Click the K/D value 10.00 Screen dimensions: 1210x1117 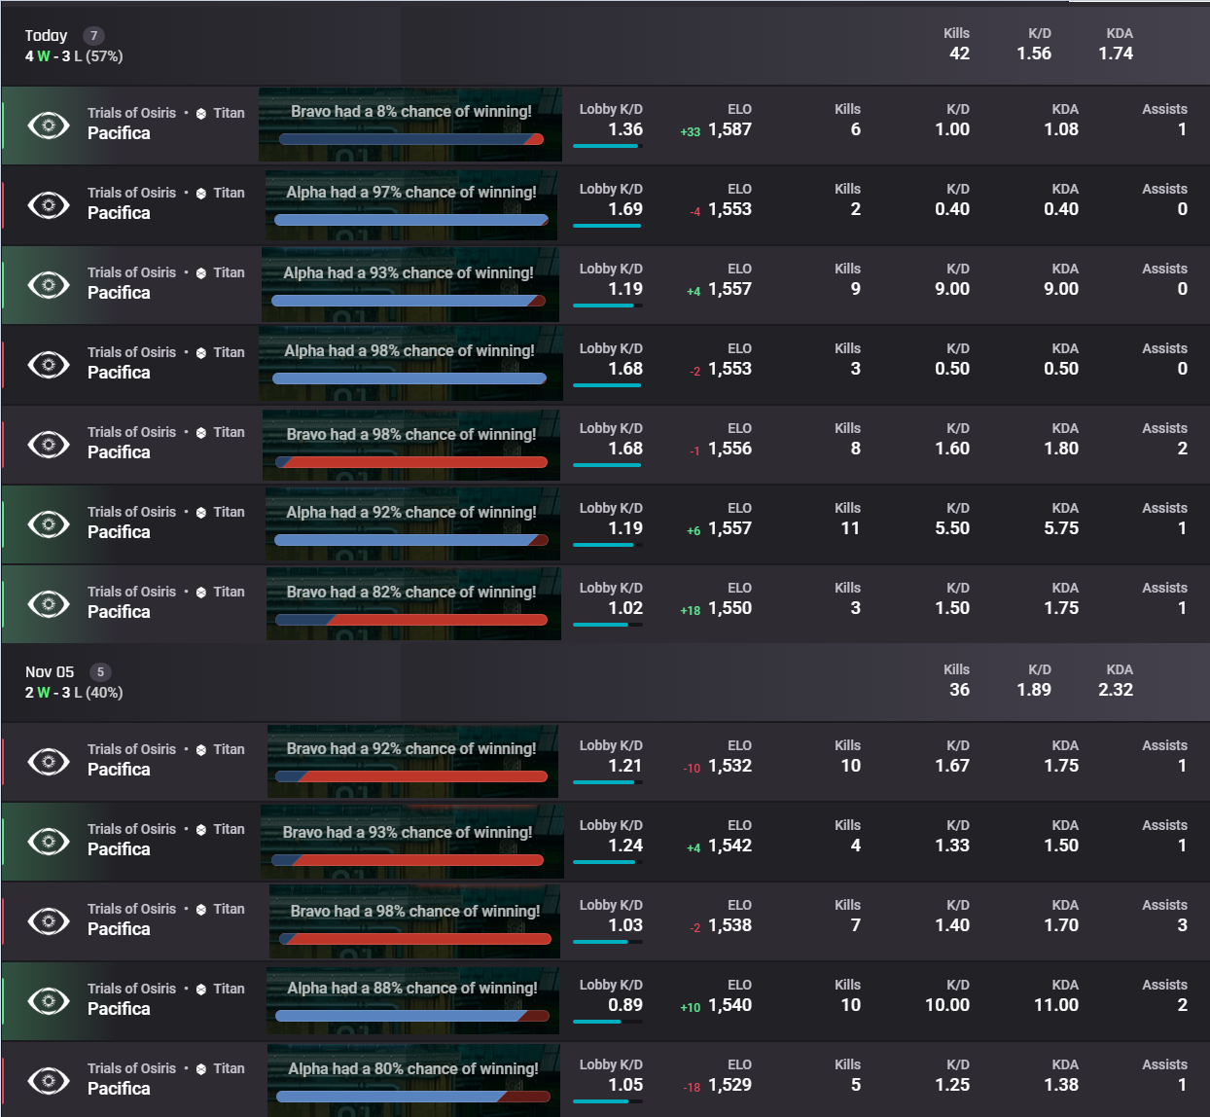click(947, 1005)
